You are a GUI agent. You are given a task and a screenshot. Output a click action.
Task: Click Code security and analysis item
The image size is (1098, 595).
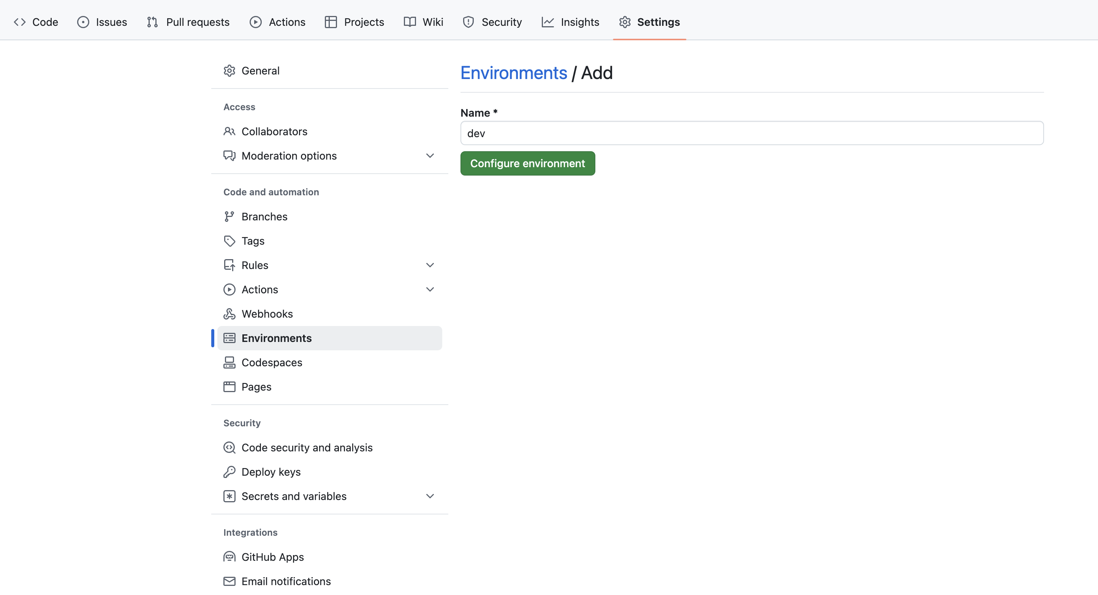[x=307, y=447]
